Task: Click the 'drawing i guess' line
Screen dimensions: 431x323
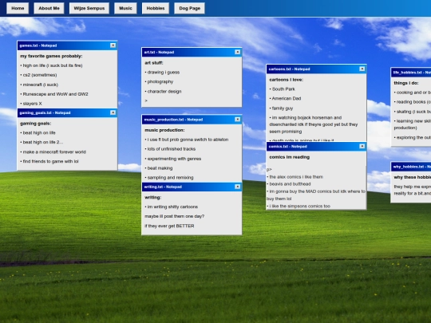Action: 162,73
